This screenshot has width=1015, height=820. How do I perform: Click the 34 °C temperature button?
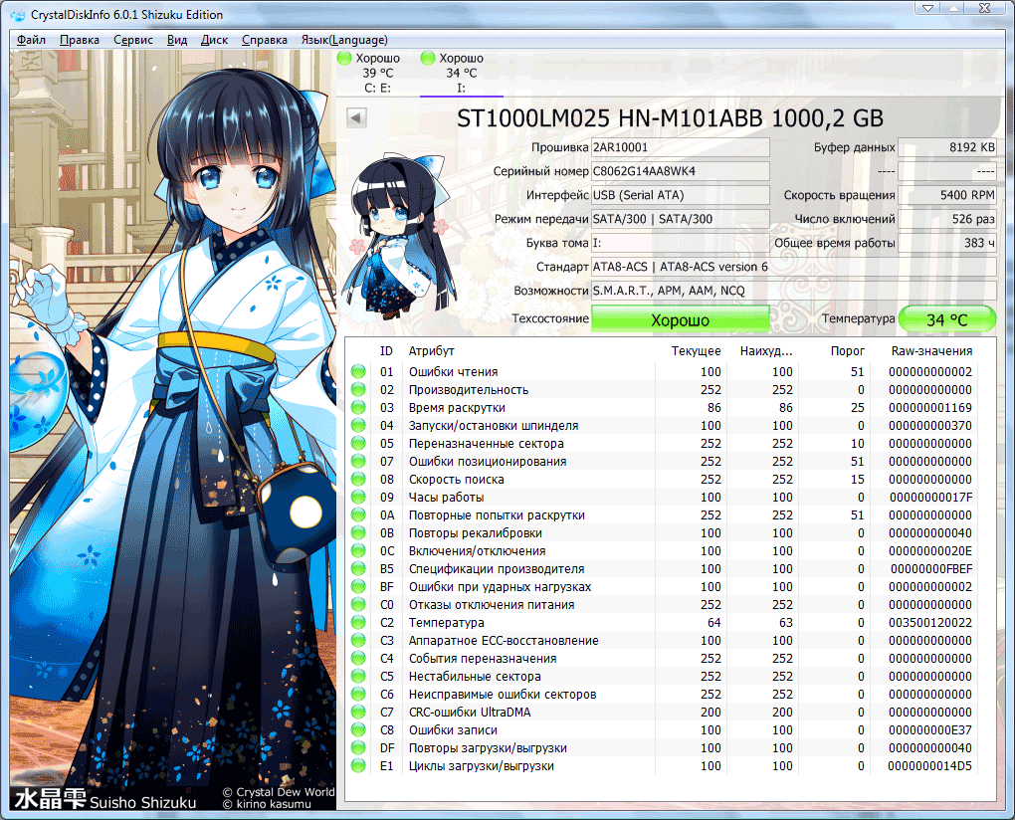[946, 319]
